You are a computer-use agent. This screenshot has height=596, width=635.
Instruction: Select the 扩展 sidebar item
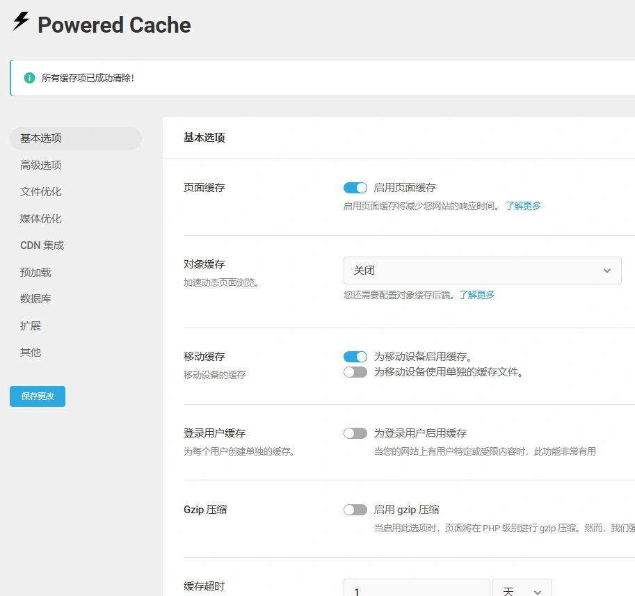31,325
